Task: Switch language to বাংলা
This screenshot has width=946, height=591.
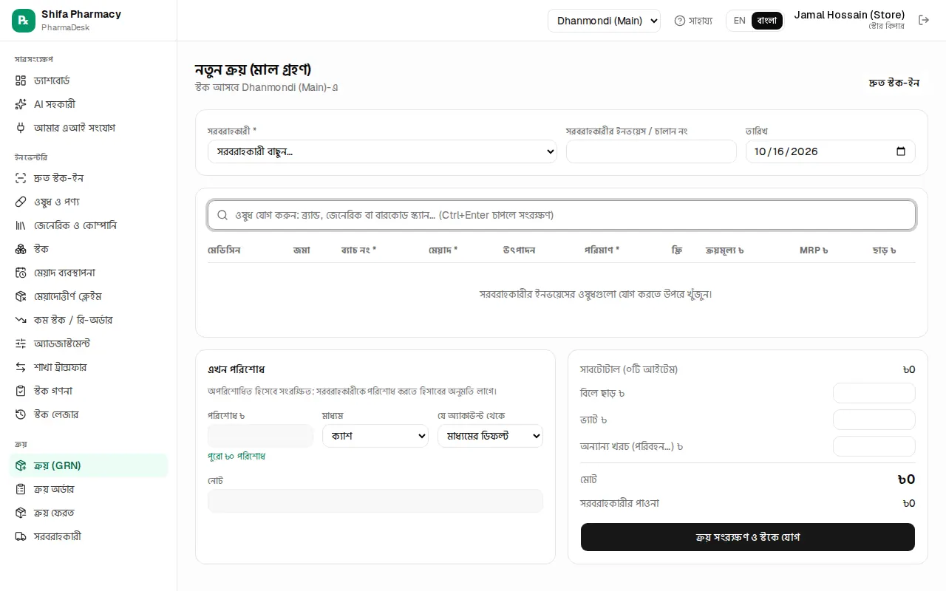Action: point(767,21)
